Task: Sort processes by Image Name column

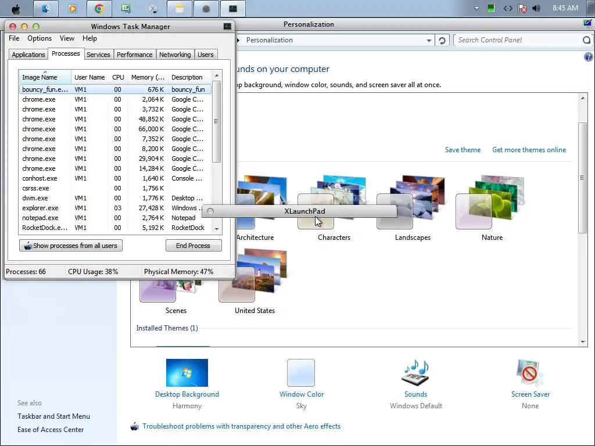Action: 45,77
